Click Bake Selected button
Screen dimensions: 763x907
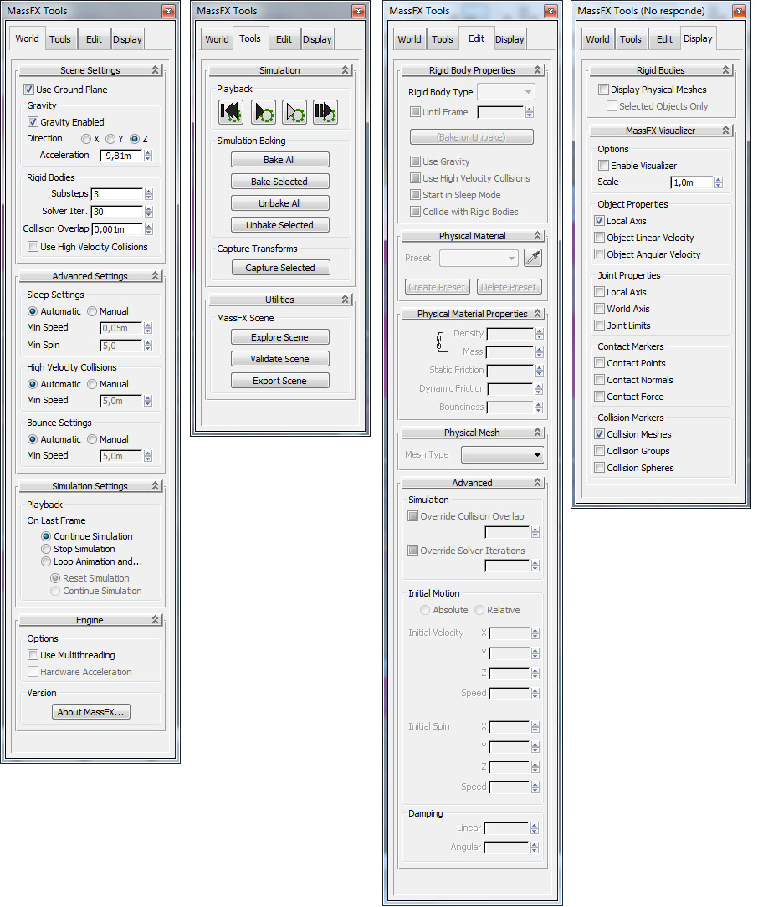point(280,182)
